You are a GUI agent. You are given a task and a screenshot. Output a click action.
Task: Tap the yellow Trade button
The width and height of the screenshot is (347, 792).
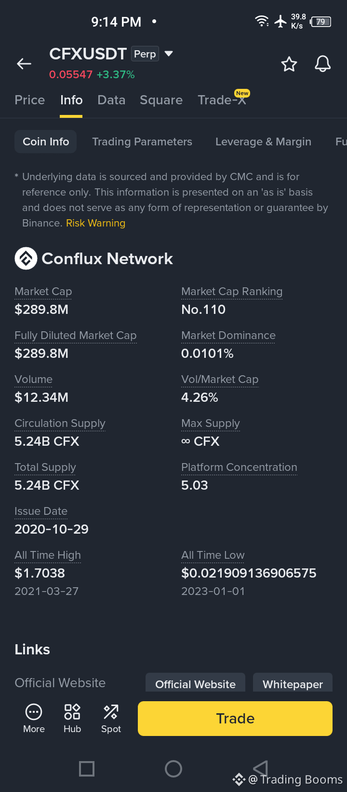point(235,719)
